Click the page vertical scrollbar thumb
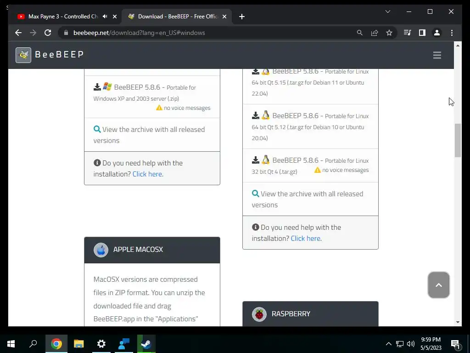Image resolution: width=470 pixels, height=353 pixels. click(458, 140)
